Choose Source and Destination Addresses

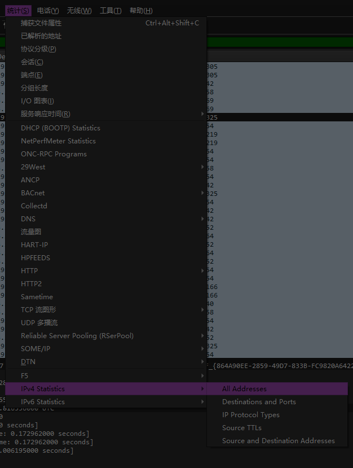tap(278, 441)
